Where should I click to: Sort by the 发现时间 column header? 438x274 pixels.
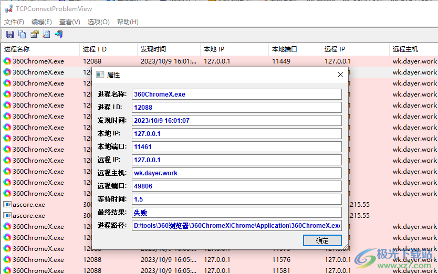(169, 49)
